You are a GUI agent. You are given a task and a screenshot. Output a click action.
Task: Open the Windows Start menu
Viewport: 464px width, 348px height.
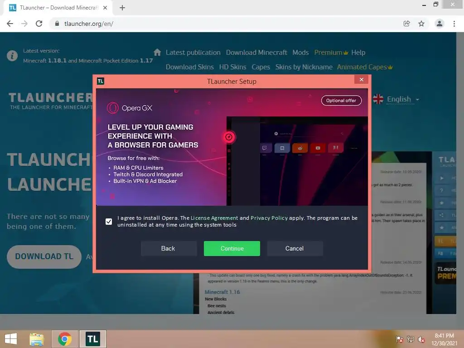(x=11, y=339)
